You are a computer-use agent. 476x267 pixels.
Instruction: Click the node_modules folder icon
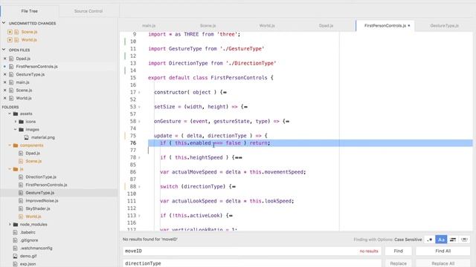click(16, 224)
